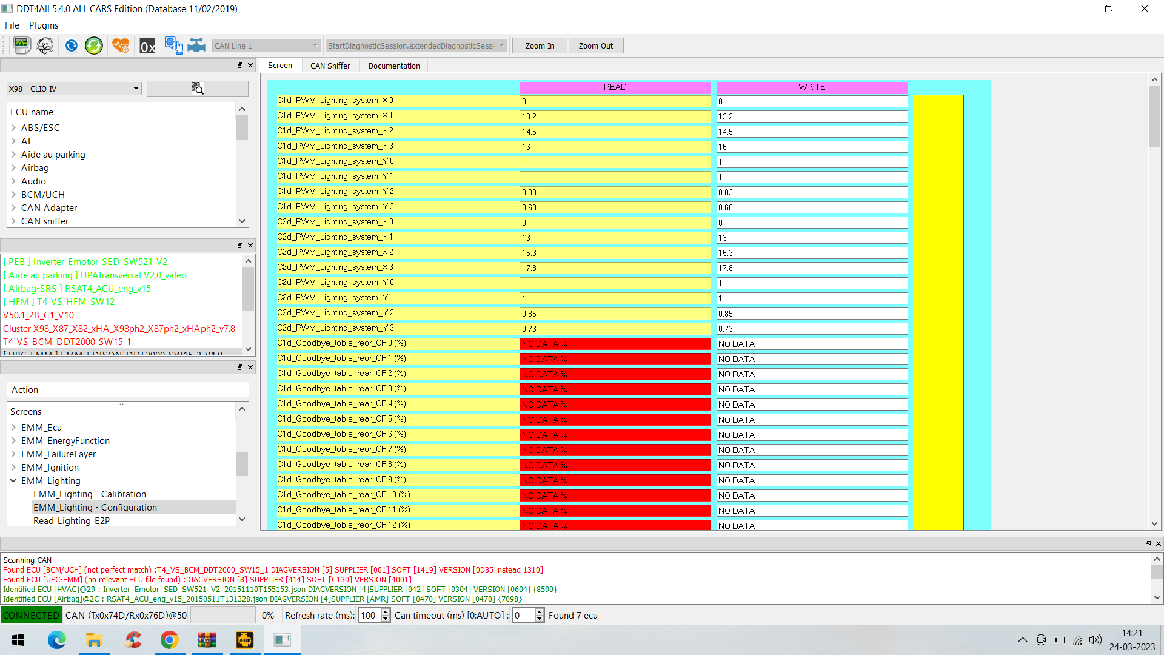Click the blue refresh gear icon
Screen dimensions: 1164x655
click(72, 45)
